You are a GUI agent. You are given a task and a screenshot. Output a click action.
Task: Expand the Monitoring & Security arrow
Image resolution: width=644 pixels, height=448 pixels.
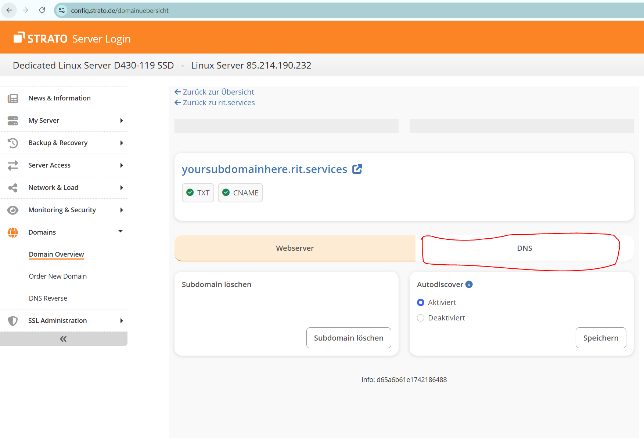click(x=122, y=210)
